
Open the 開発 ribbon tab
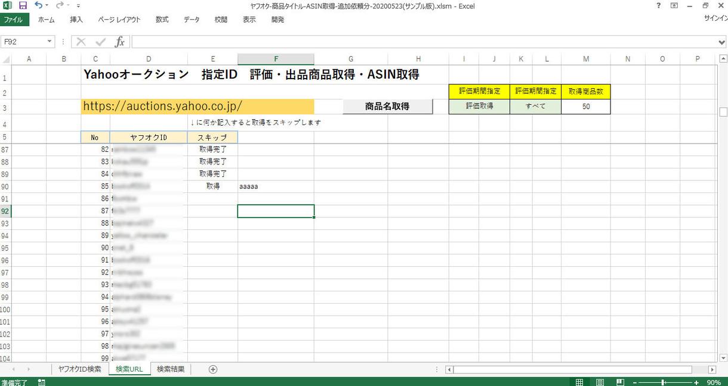tap(277, 20)
